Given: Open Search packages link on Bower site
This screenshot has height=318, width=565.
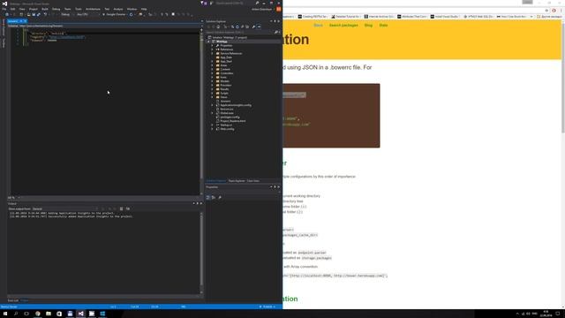Looking at the screenshot, I should (x=343, y=26).
